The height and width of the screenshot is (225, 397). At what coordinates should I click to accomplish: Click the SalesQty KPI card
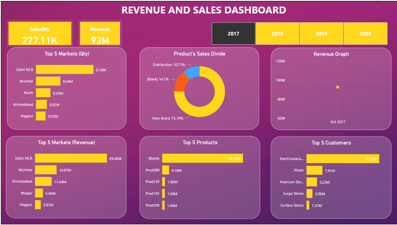point(39,33)
